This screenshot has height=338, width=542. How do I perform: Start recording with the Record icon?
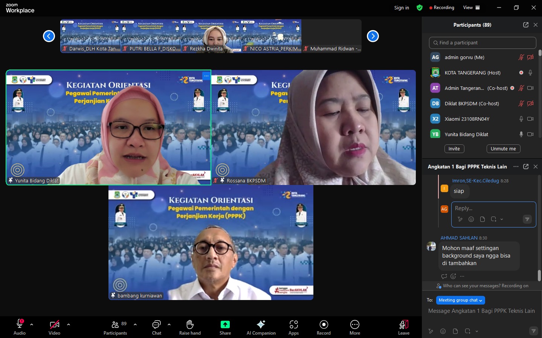click(324, 327)
